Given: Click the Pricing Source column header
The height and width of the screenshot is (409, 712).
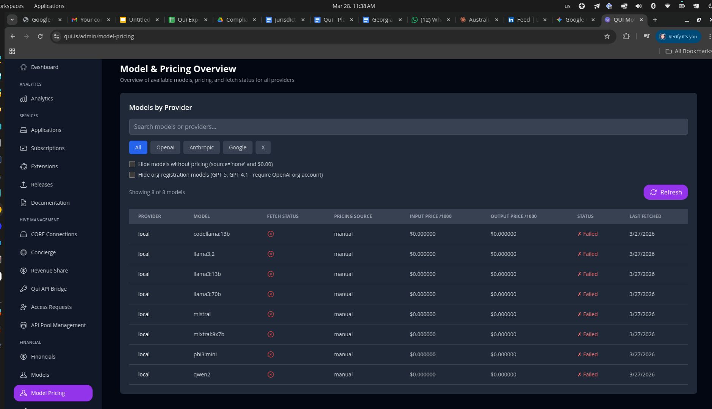Looking at the screenshot, I should (353, 216).
